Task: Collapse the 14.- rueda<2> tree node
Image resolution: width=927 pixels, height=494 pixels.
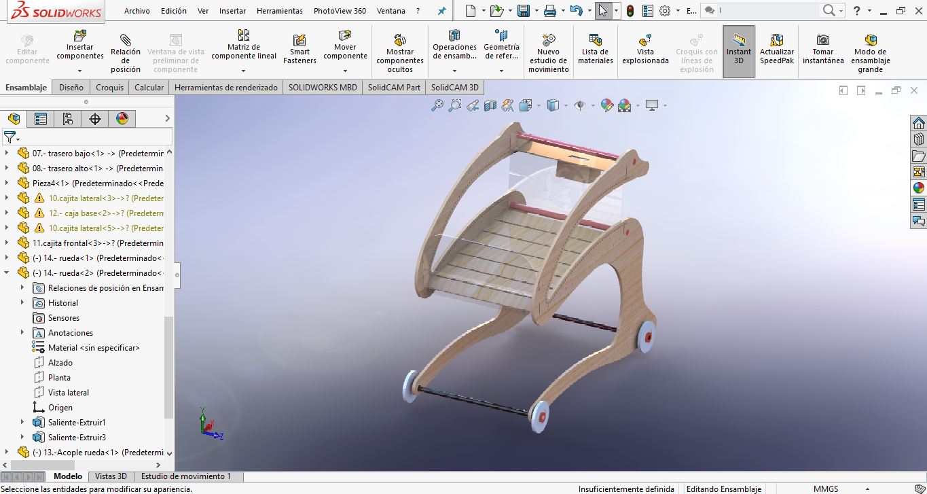Action: (x=7, y=273)
